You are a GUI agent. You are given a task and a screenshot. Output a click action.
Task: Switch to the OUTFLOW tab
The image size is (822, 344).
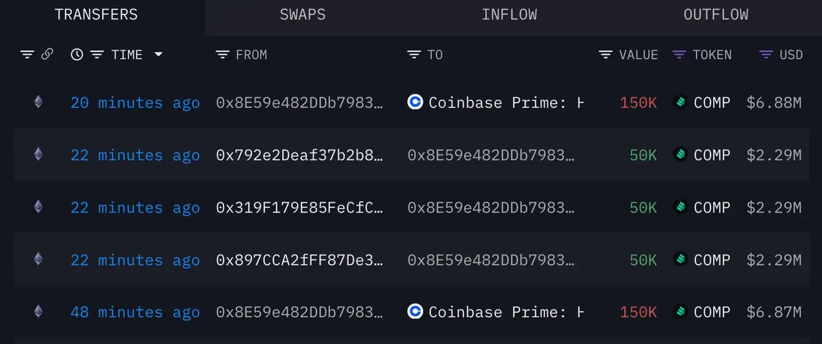pyautogui.click(x=716, y=14)
